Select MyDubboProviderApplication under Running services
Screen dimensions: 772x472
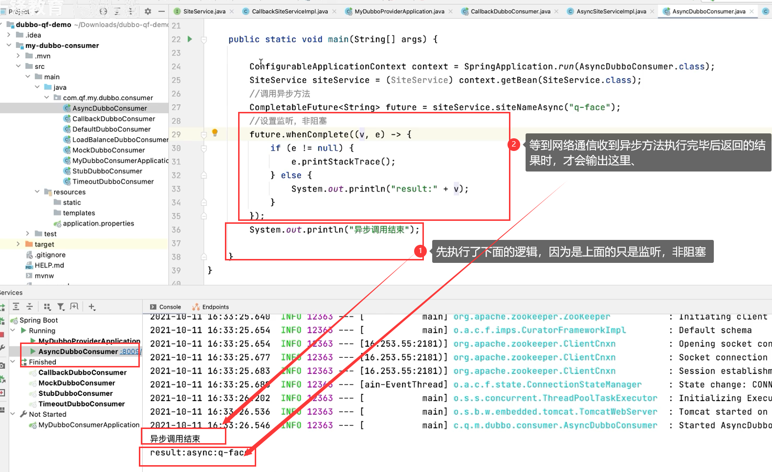coord(89,341)
